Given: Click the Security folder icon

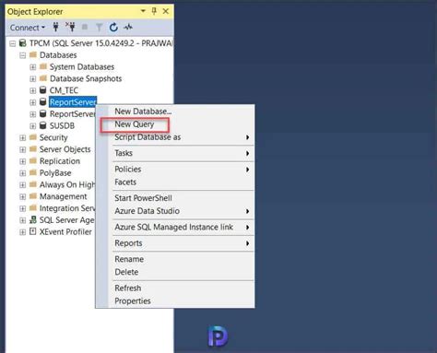Looking at the screenshot, I should pos(33,137).
